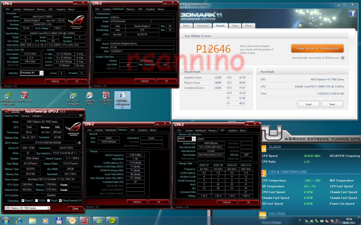Switch to AXTU on the taskbar

(112, 221)
